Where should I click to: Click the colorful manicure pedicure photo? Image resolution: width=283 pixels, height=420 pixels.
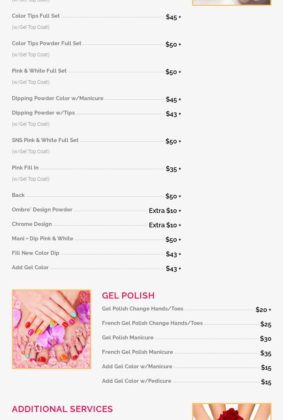(51, 329)
